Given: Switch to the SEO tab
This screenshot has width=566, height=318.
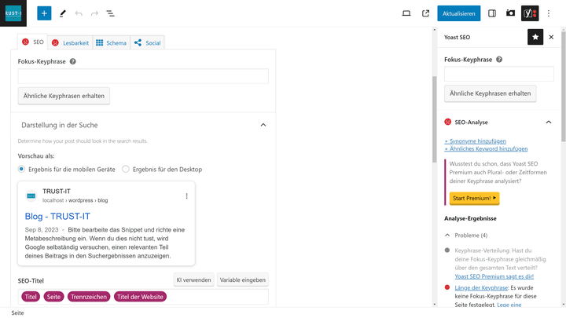Looking at the screenshot, I should coord(32,42).
